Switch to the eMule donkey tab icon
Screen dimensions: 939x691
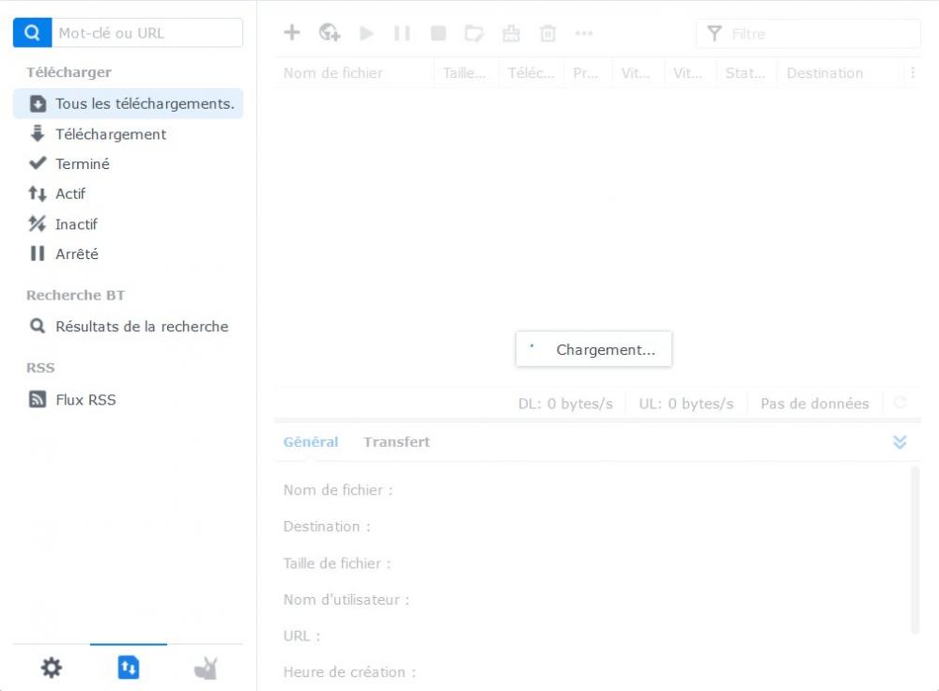206,668
